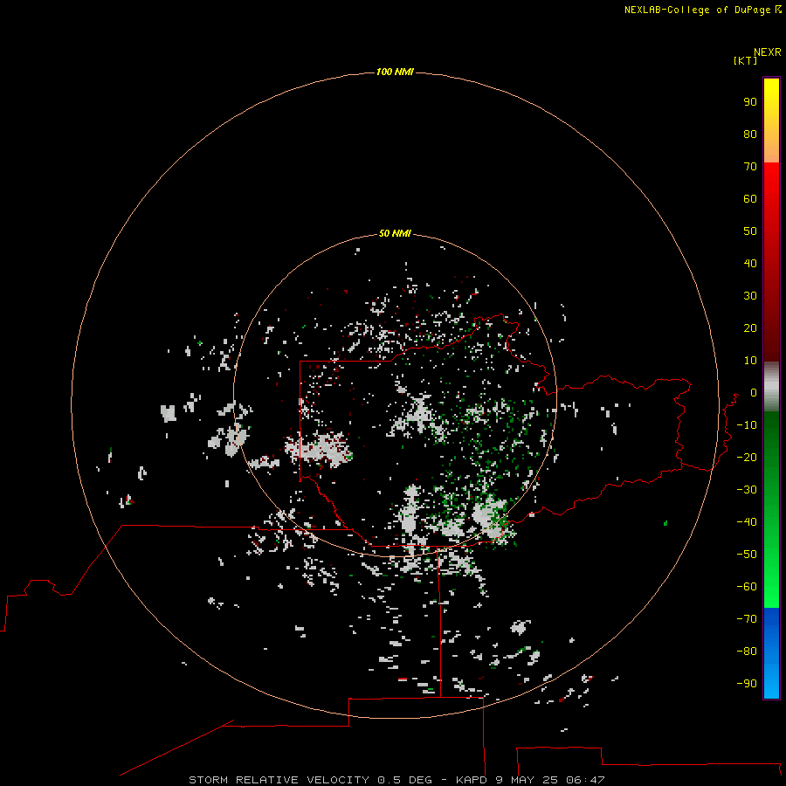786x786 pixels.
Task: Click the -40 value on velocity scale
Action: [x=747, y=522]
